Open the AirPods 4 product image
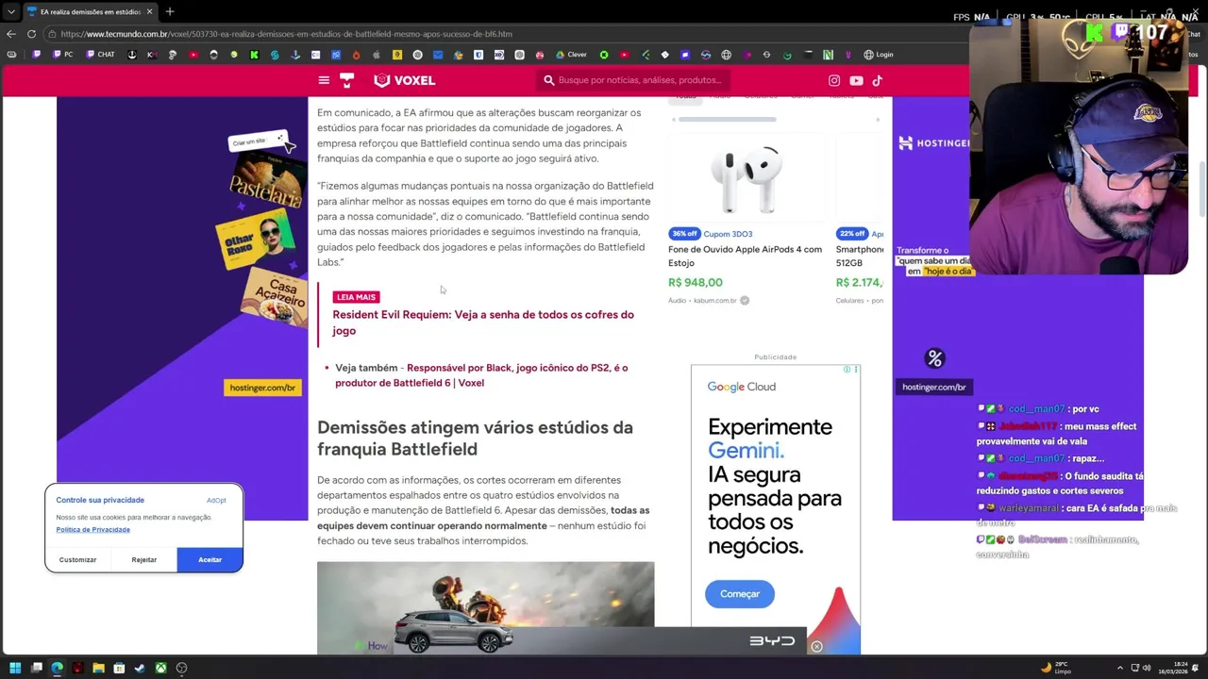This screenshot has width=1208, height=679. point(745,179)
